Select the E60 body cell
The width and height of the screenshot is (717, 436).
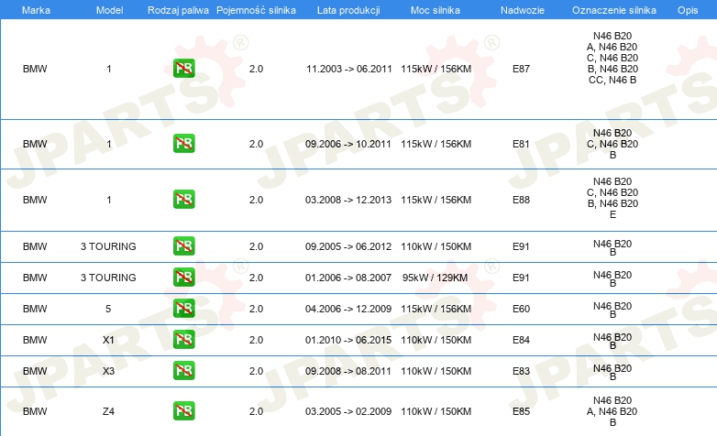pos(521,309)
